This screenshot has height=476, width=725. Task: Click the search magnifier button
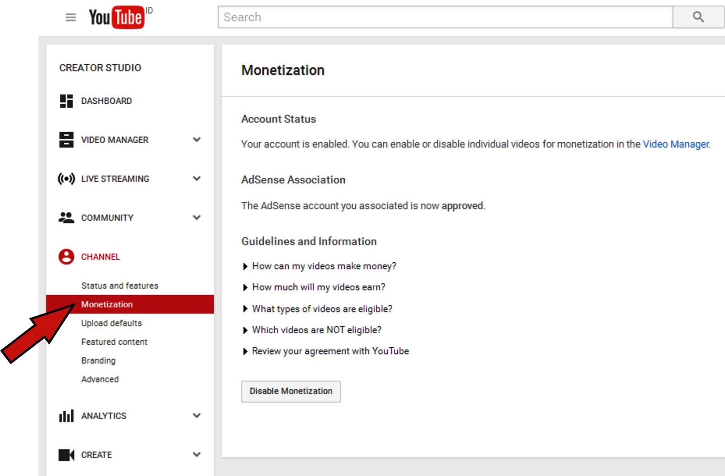698,17
